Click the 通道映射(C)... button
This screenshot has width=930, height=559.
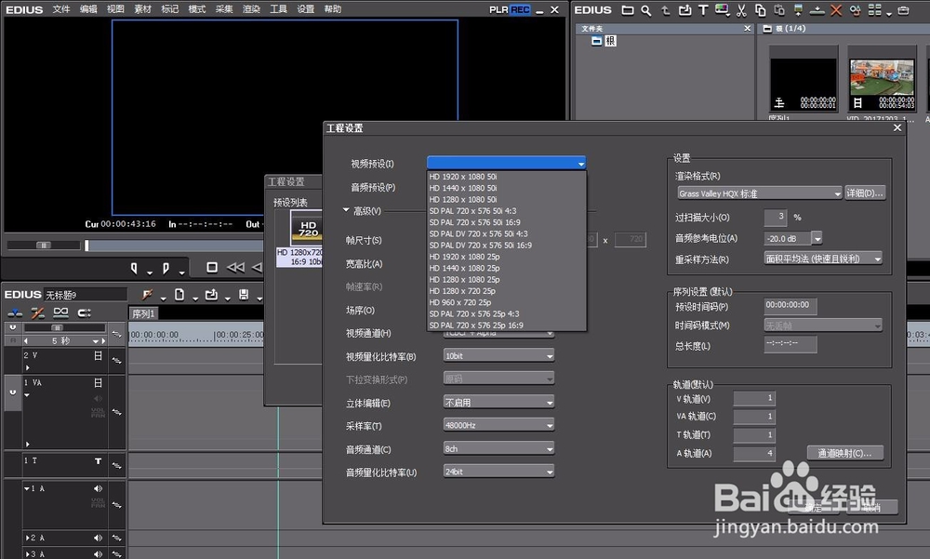click(844, 453)
